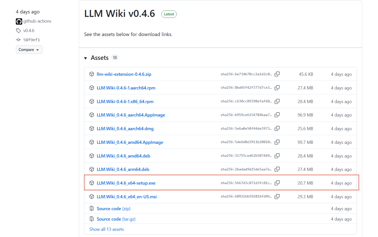Screen dimensions: 378x237
Task: Download LLM.Wiki-0.4.6-1.x86_64.rpm
Action: [125, 101]
